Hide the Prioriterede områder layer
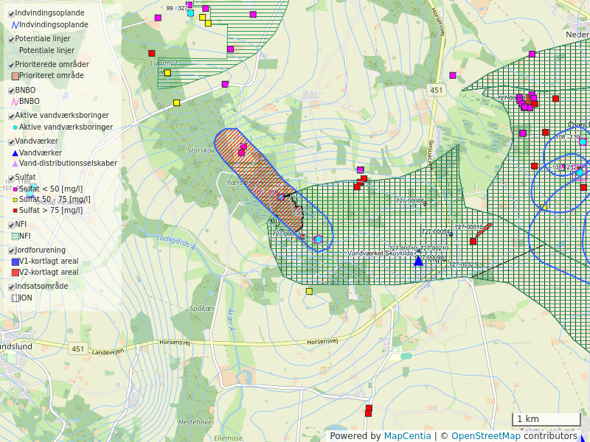This screenshot has width=590, height=442. [x=11, y=64]
